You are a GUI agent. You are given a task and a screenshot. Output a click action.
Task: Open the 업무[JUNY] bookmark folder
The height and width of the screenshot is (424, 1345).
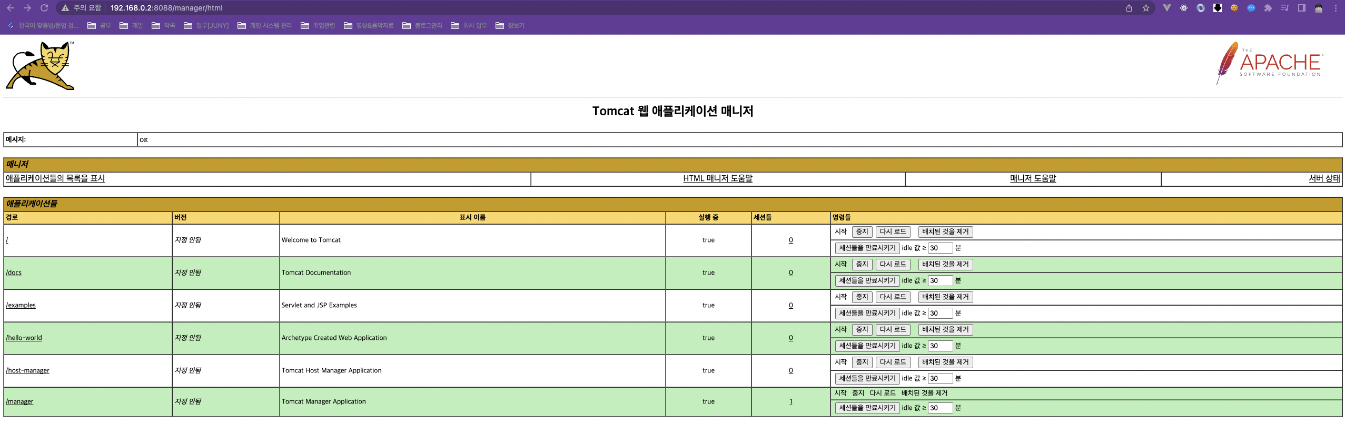[x=206, y=25]
